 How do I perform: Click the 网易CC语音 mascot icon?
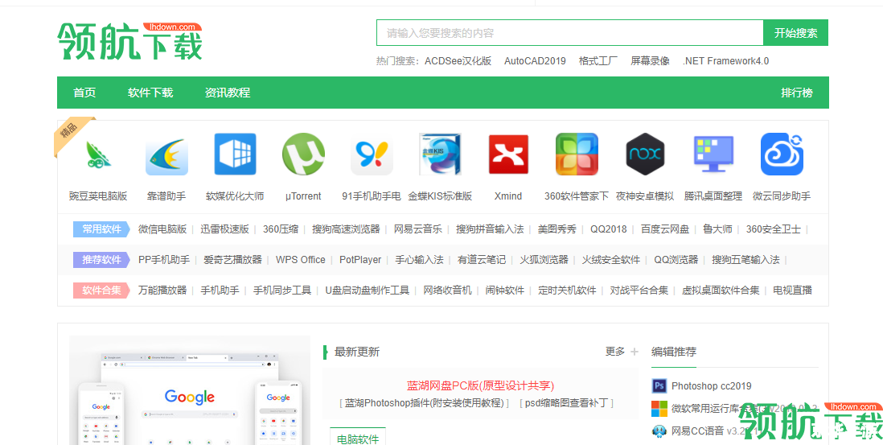pyautogui.click(x=659, y=431)
